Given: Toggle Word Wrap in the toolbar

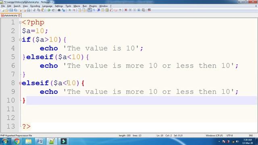Looking at the screenshot, I should [89, 10].
